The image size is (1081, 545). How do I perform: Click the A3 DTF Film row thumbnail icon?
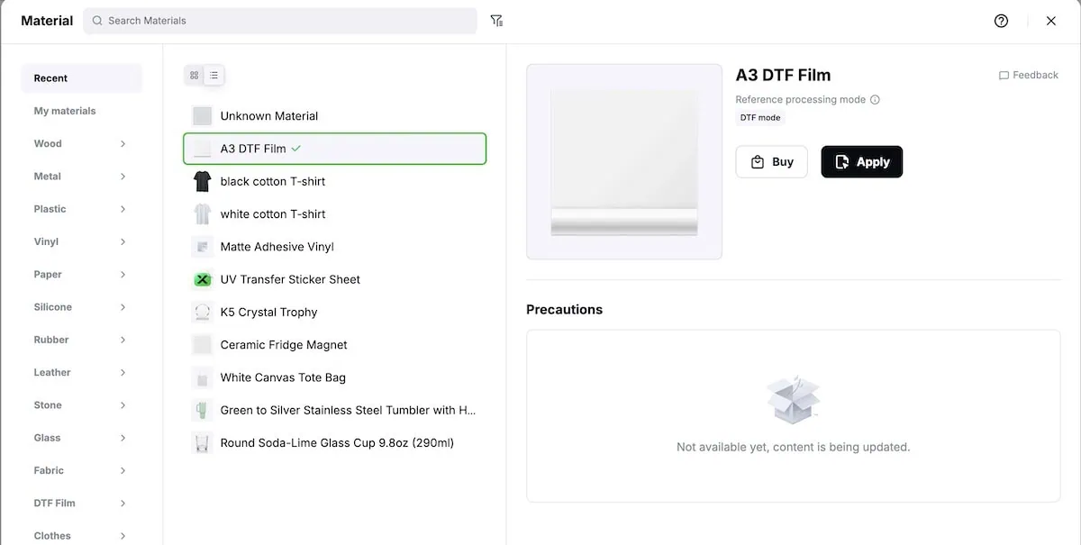click(202, 149)
